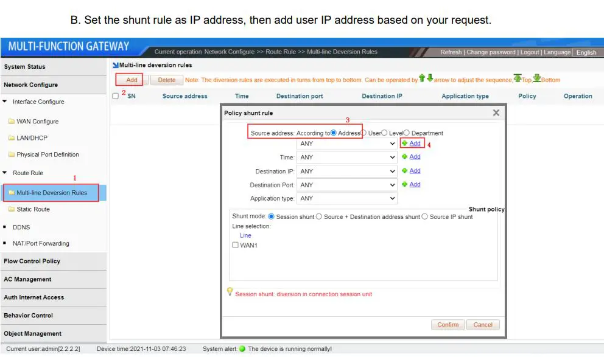The height and width of the screenshot is (357, 604).
Task: Click the Application type column header
Action: pyautogui.click(x=465, y=96)
